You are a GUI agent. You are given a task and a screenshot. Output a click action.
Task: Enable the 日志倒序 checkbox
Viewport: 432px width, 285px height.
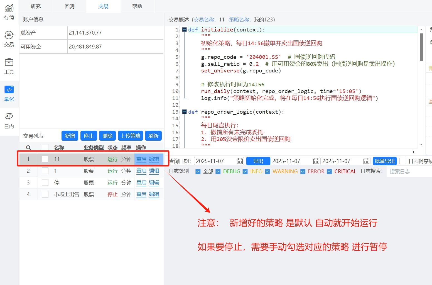(x=402, y=161)
